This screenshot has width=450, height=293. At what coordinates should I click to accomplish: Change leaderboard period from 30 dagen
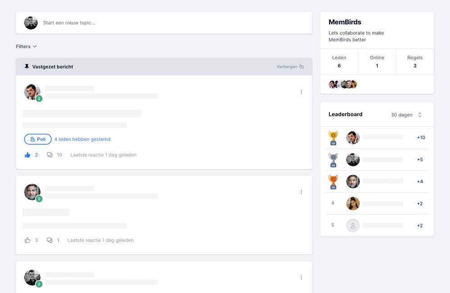tap(406, 115)
